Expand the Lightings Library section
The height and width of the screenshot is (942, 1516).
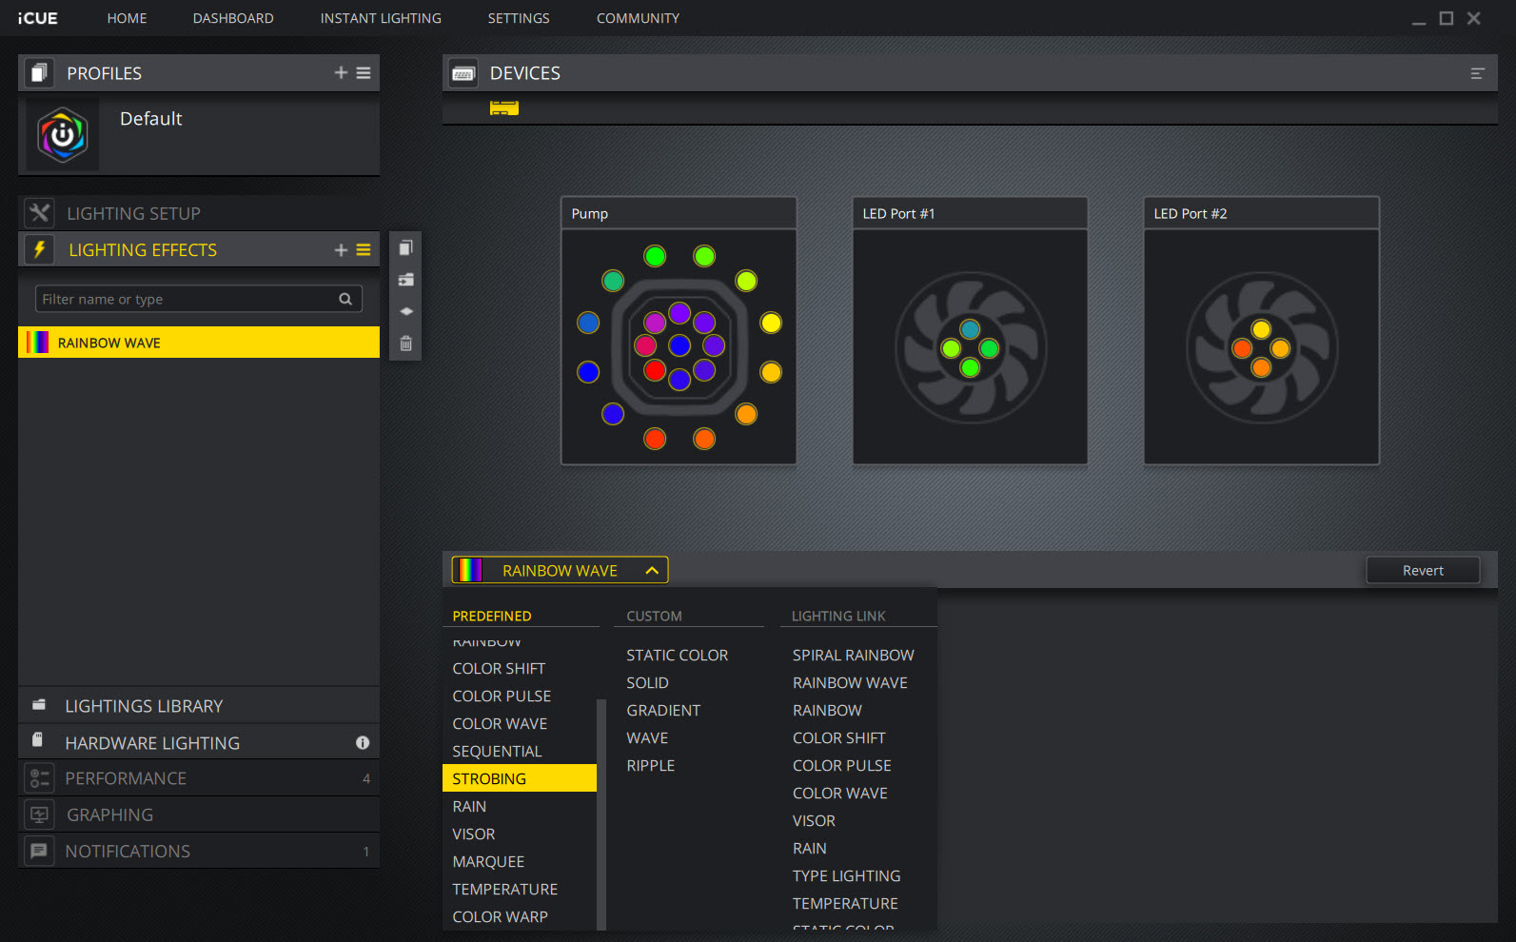(x=199, y=705)
